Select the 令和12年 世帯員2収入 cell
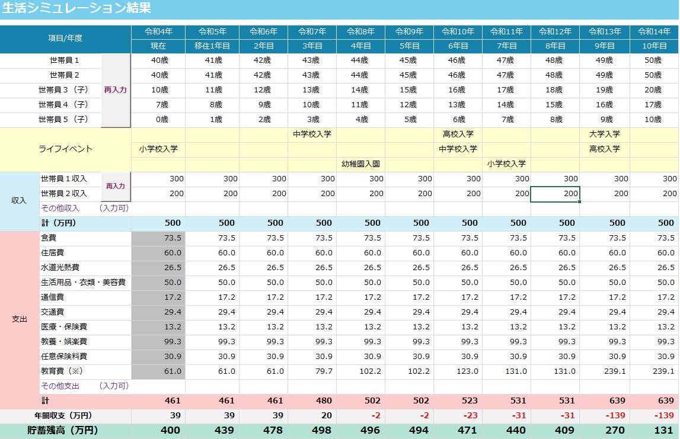The width and height of the screenshot is (680, 439). (554, 194)
